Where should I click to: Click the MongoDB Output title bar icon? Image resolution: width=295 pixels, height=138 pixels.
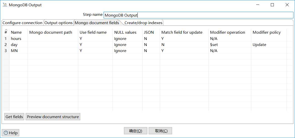(5, 5)
